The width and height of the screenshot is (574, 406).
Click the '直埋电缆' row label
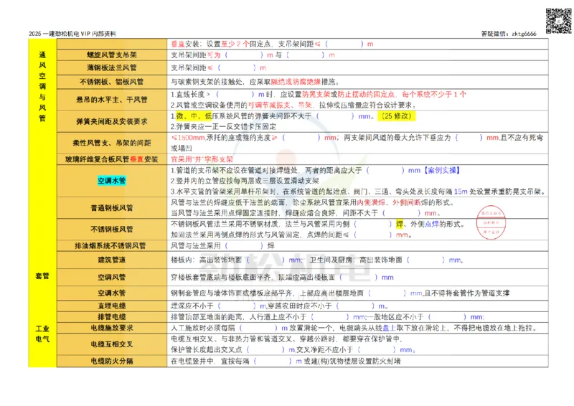112,306
